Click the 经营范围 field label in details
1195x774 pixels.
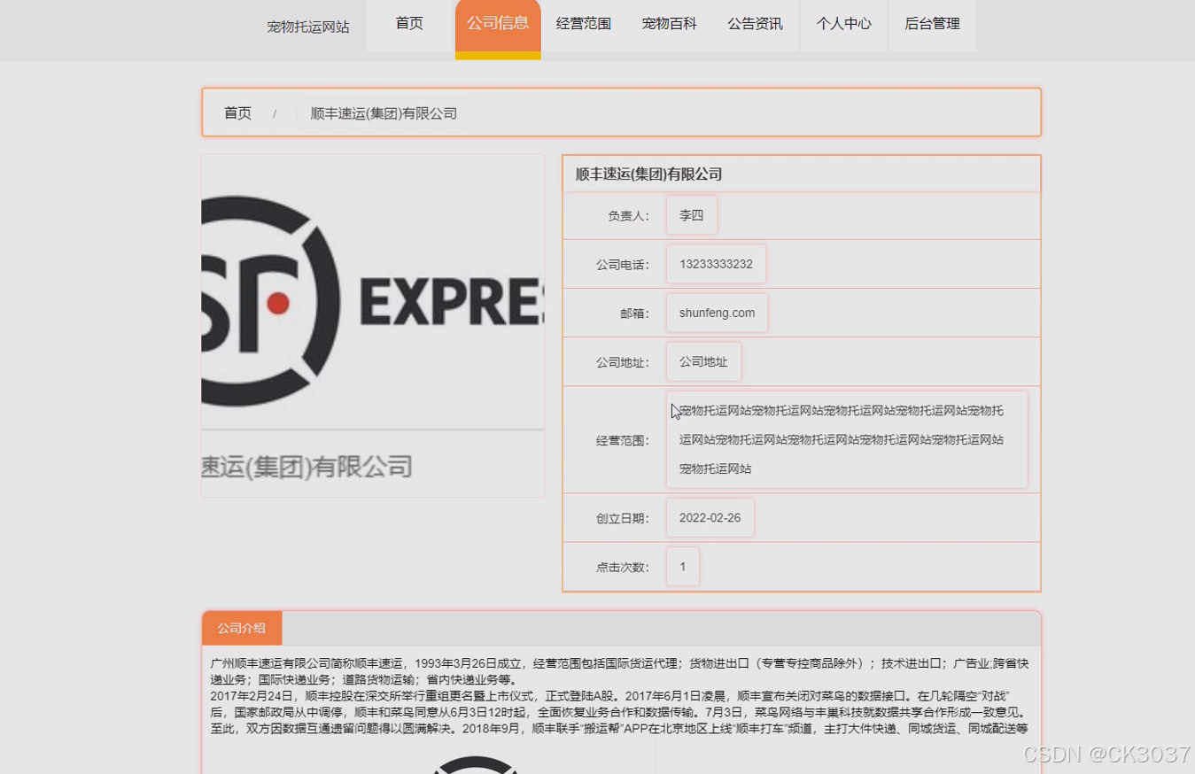pos(623,440)
